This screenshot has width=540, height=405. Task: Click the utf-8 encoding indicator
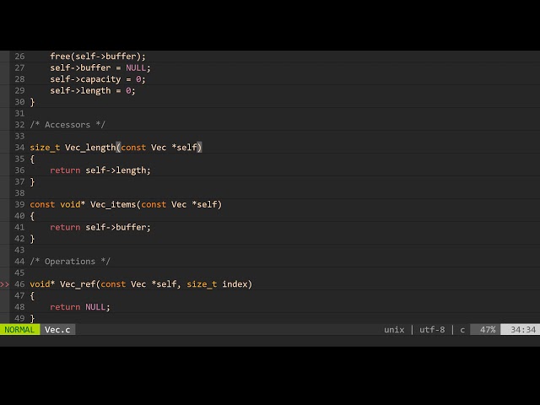click(432, 330)
